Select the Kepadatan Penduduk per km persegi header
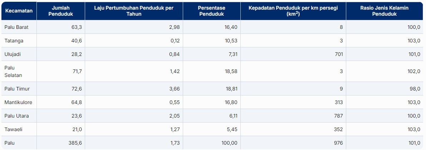426x150 pixels. 293,11
